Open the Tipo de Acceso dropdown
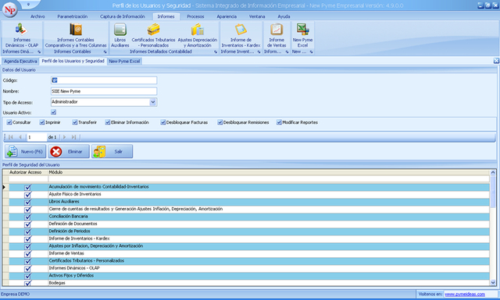500x300 pixels. 153,102
